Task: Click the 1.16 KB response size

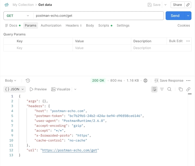Action: click(x=133, y=80)
